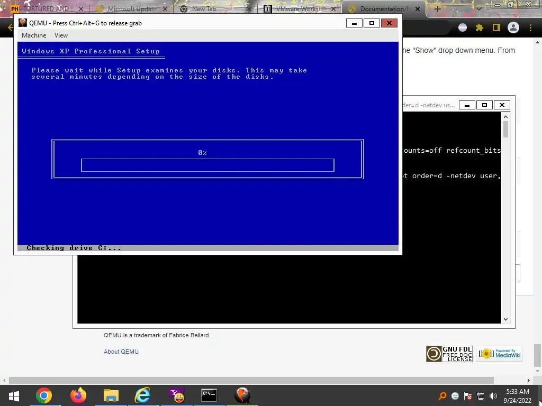Open File Explorer from the taskbar
Viewport: 542px width, 406px height.
pyautogui.click(x=111, y=395)
